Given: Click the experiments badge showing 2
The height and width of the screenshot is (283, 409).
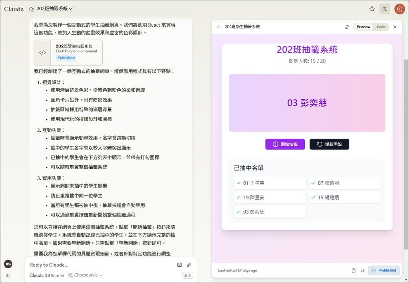Looking at the screenshot, I should (x=188, y=275).
